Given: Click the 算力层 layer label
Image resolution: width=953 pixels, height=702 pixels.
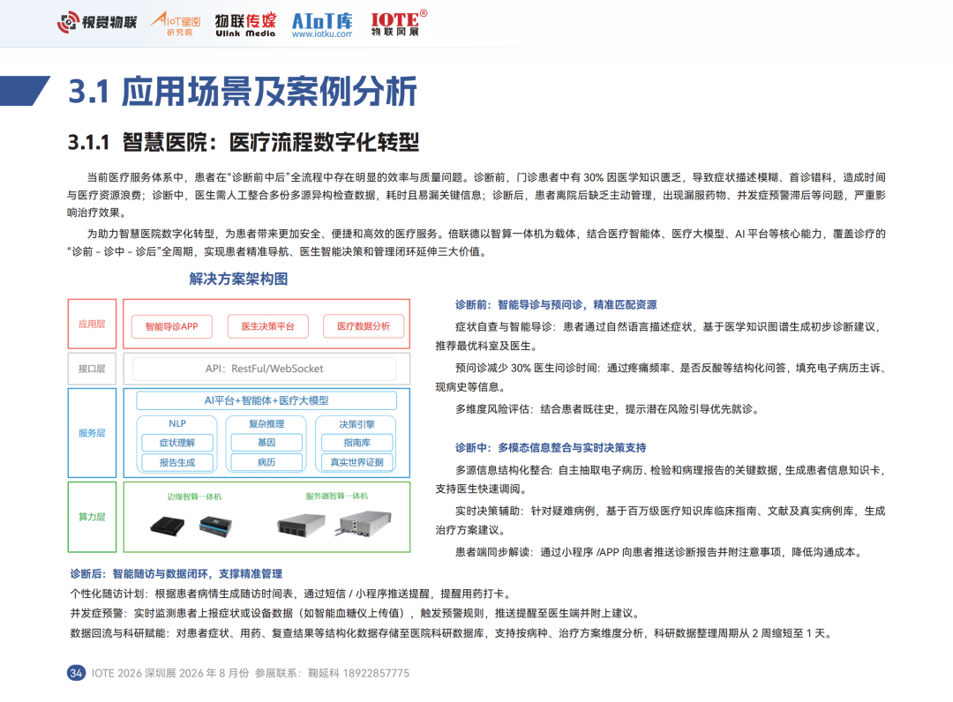Looking at the screenshot, I should (x=93, y=516).
